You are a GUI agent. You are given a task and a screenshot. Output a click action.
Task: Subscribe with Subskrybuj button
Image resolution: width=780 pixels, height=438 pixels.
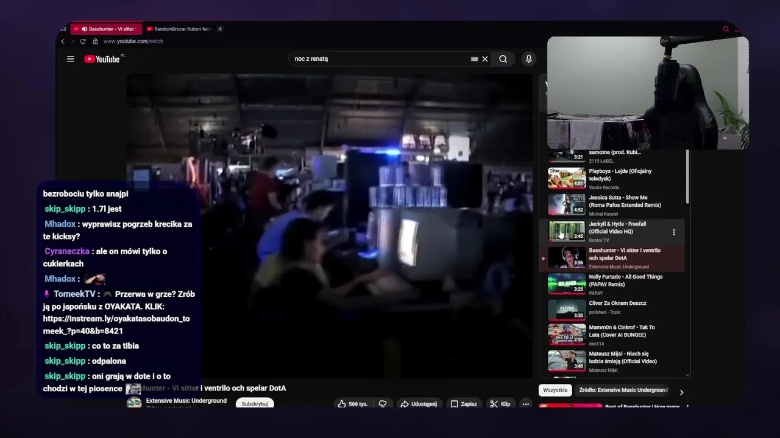point(255,404)
